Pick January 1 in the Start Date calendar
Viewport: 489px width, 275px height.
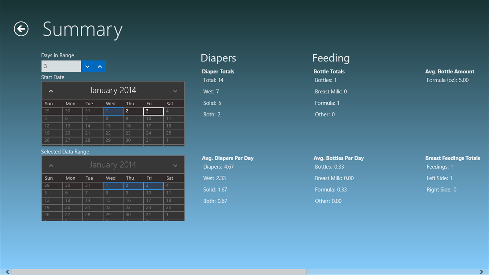[113, 111]
